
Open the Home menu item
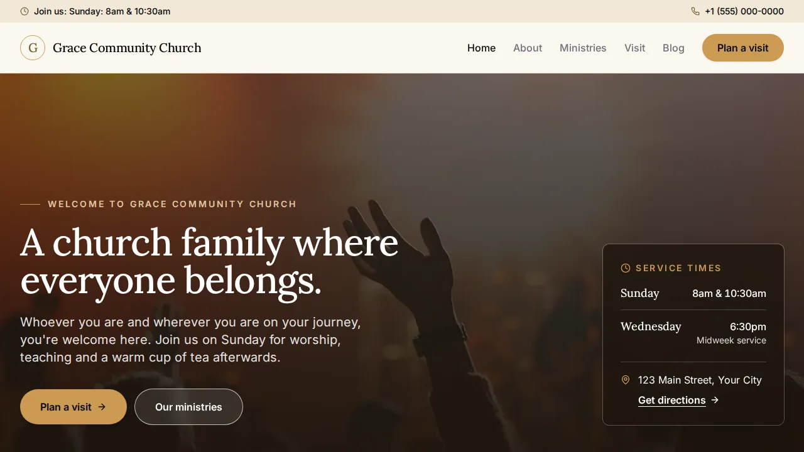(x=482, y=48)
